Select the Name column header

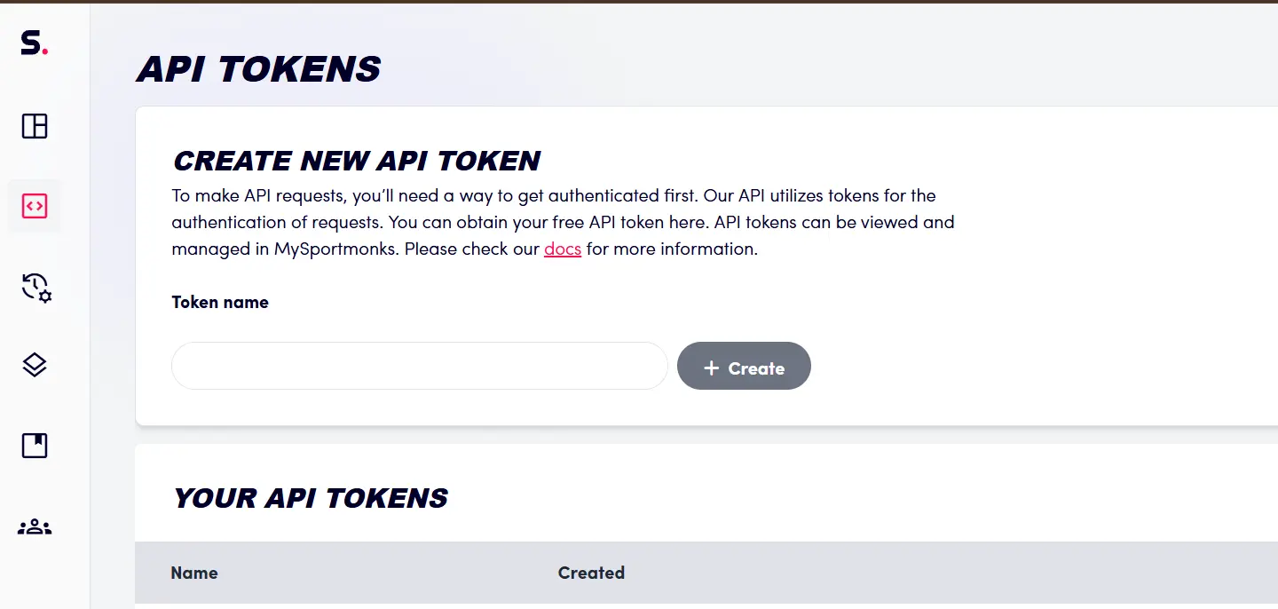tap(194, 573)
